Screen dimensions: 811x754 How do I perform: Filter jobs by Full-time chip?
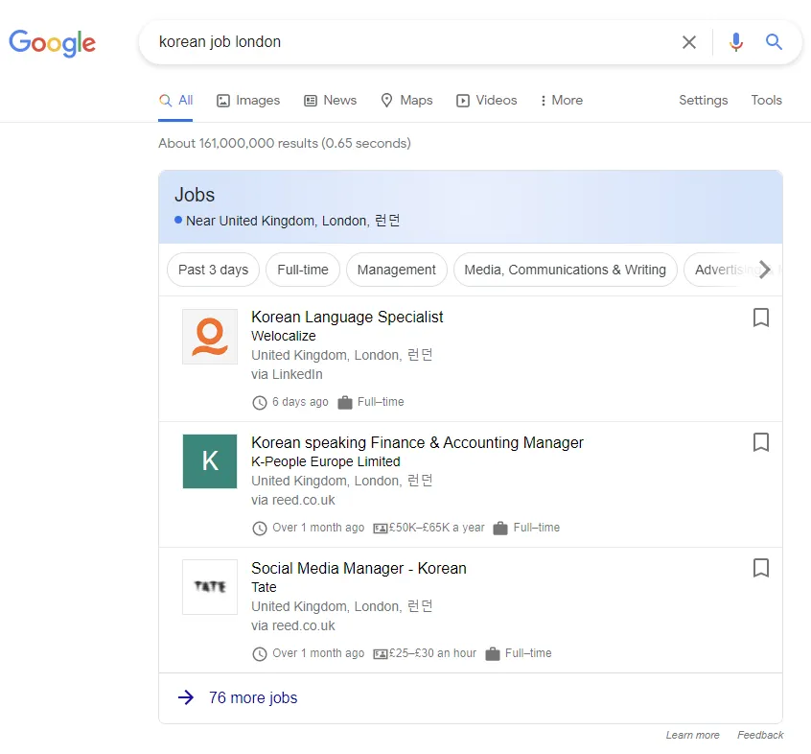(302, 270)
